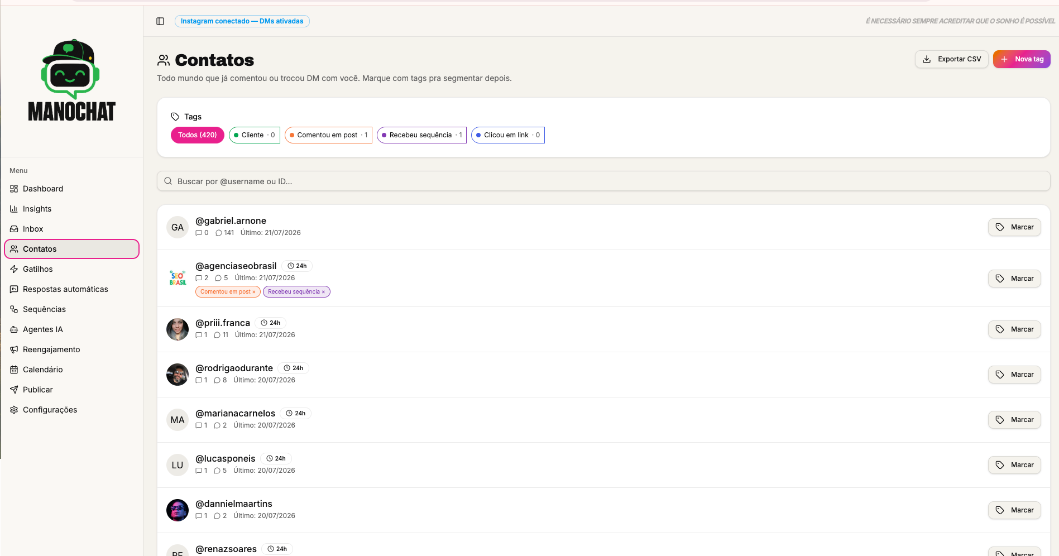Viewport: 1059px width, 556px height.
Task: Filter by Clicou em link tag
Action: point(508,135)
